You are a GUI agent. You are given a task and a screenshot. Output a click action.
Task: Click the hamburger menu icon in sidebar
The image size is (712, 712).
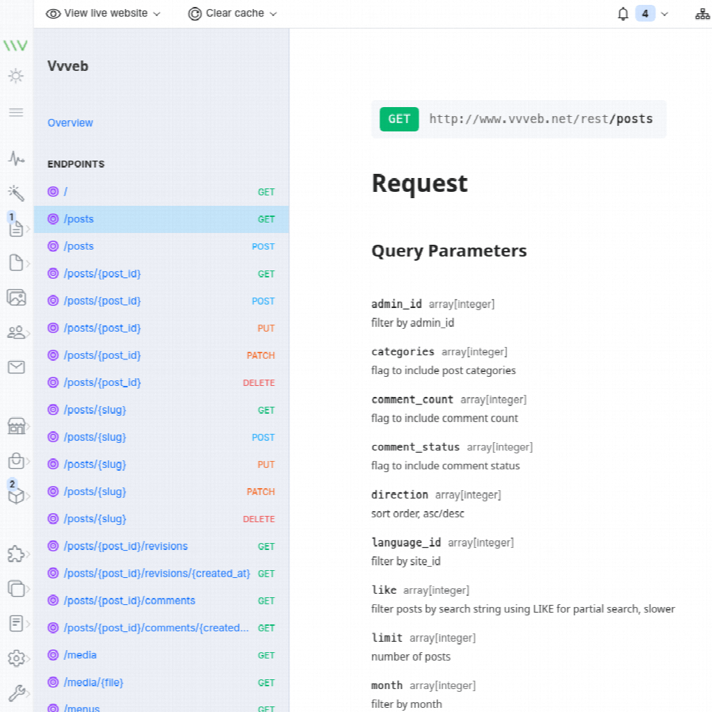pyautogui.click(x=16, y=113)
